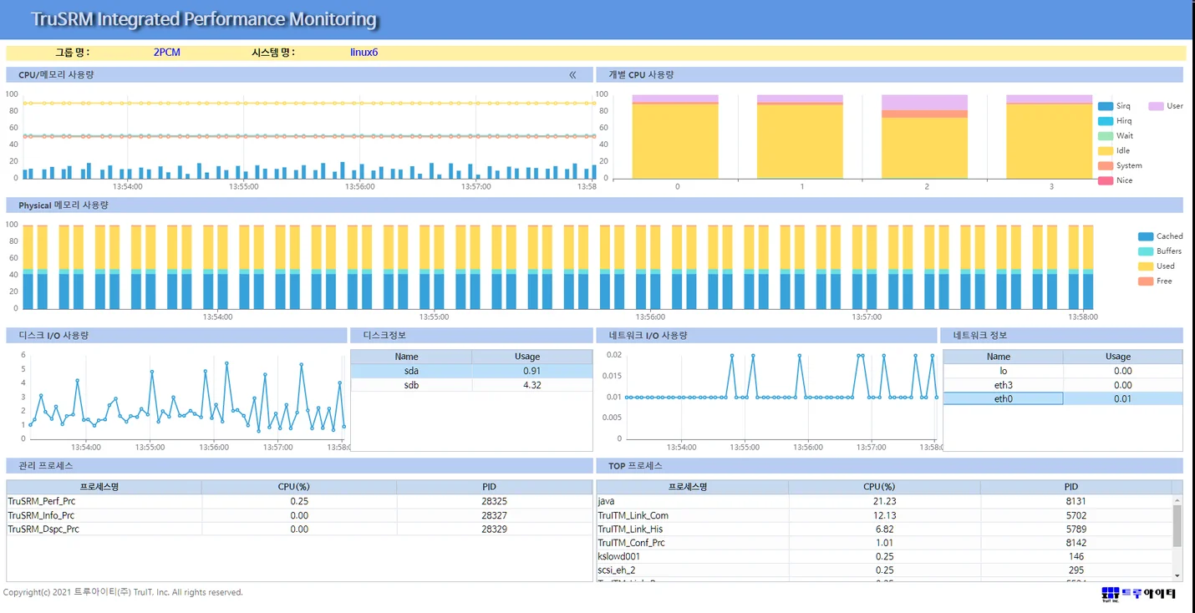The width and height of the screenshot is (1195, 613).
Task: Click the 2PCM group name value
Action: pyautogui.click(x=167, y=53)
